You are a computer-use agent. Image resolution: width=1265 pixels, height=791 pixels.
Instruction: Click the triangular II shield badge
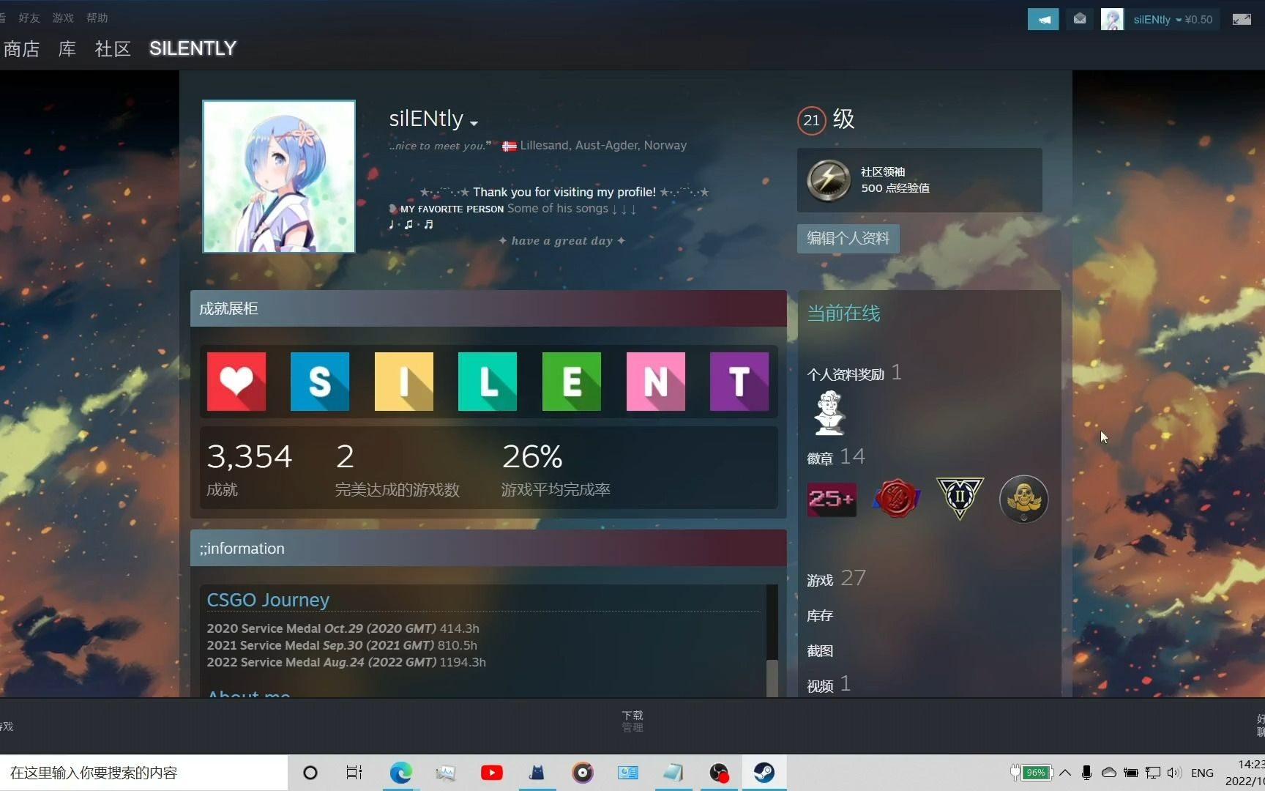tap(960, 499)
